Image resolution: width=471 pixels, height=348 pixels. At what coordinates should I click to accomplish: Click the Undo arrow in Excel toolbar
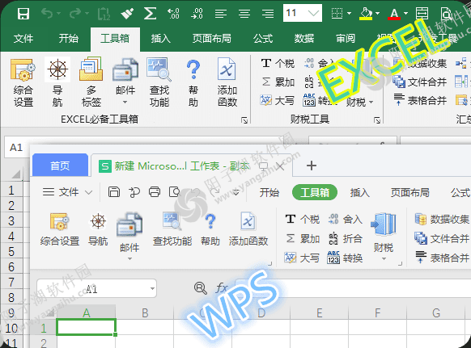point(47,13)
